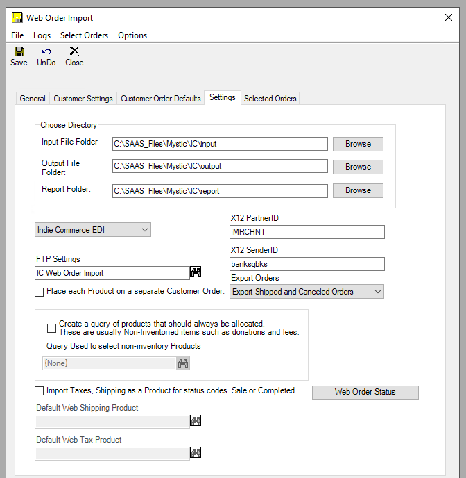Open FTP Settings lookup binoculars icon

(196, 272)
